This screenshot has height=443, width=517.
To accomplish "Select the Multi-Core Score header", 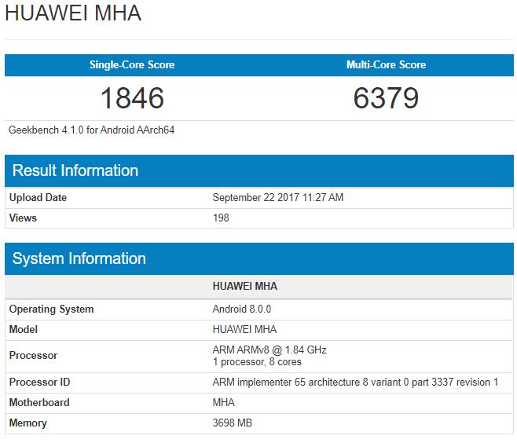I will pyautogui.click(x=386, y=64).
